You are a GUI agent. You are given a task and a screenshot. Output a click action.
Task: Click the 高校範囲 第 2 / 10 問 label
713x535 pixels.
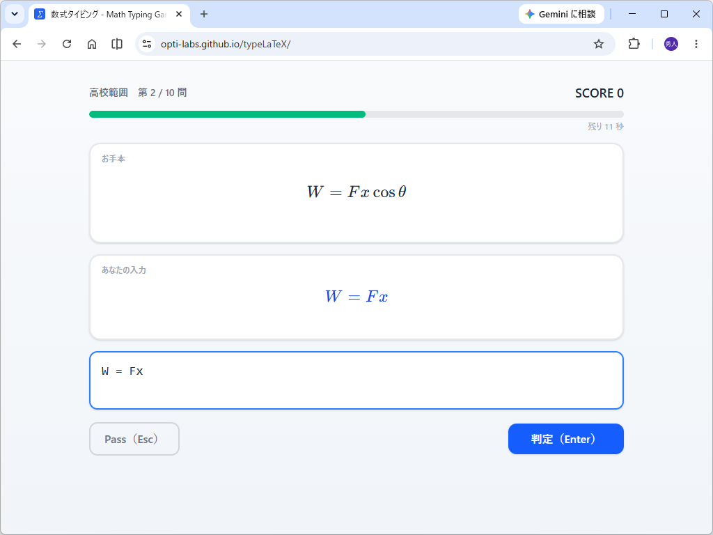139,93
